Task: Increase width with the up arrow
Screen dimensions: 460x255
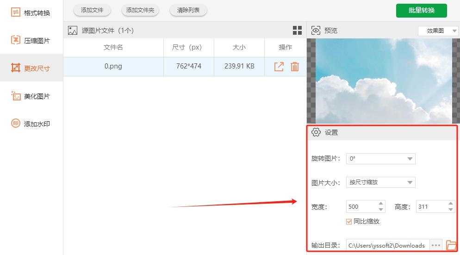Action: coord(381,203)
